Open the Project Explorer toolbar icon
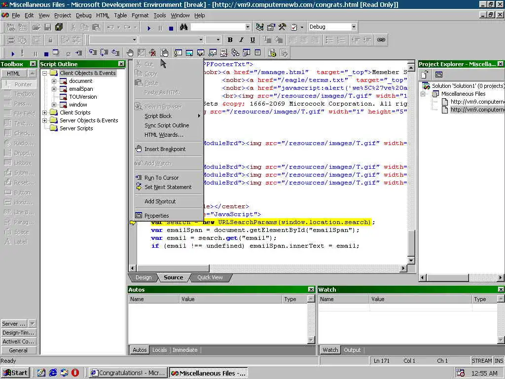505x379 pixels. pos(259,27)
